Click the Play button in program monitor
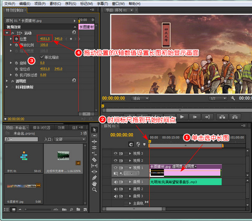This screenshot has height=221, width=252. 182,117
